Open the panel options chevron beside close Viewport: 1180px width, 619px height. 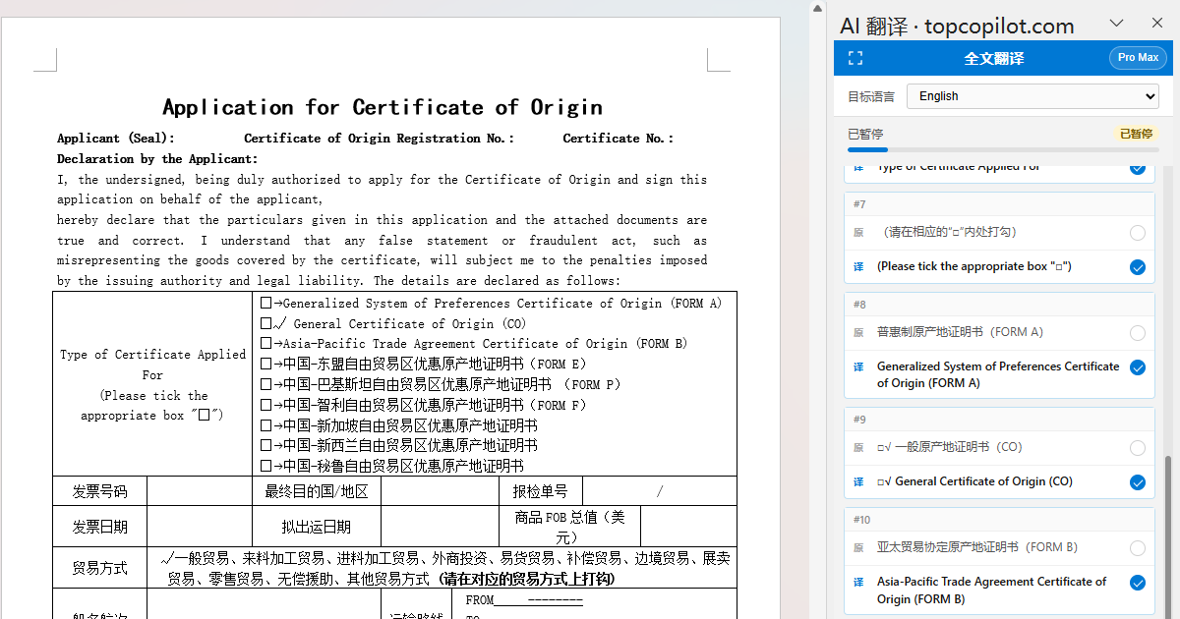click(1116, 23)
